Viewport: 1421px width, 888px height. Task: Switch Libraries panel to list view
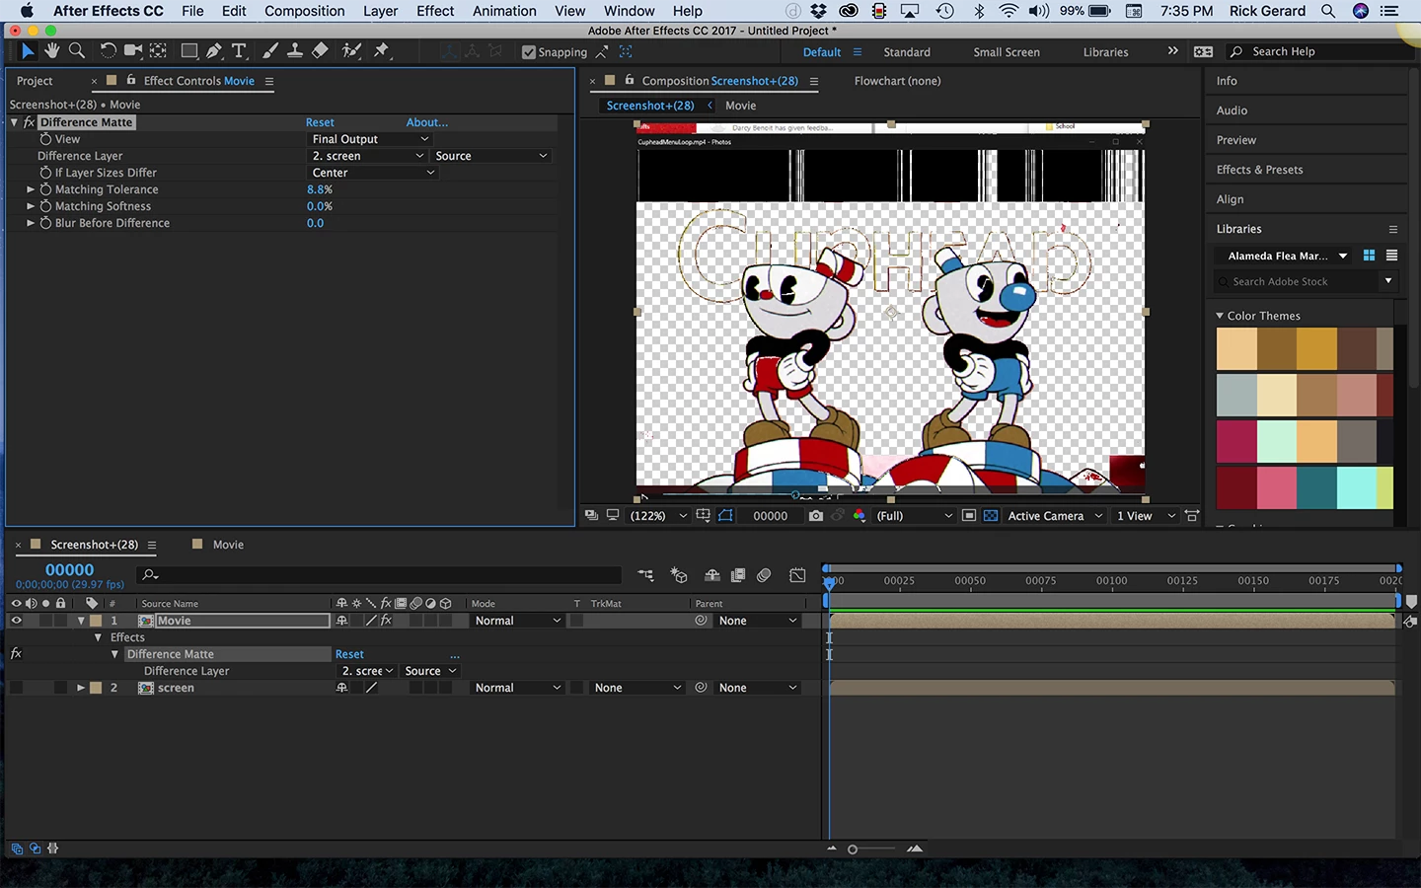(1391, 256)
